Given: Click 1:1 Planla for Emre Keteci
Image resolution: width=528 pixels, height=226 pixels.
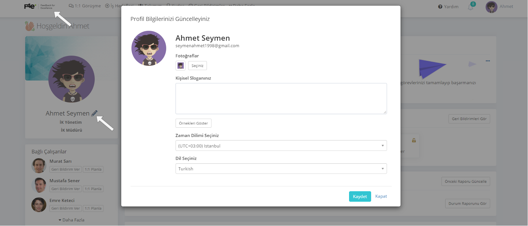Looking at the screenshot, I should pos(93,209).
